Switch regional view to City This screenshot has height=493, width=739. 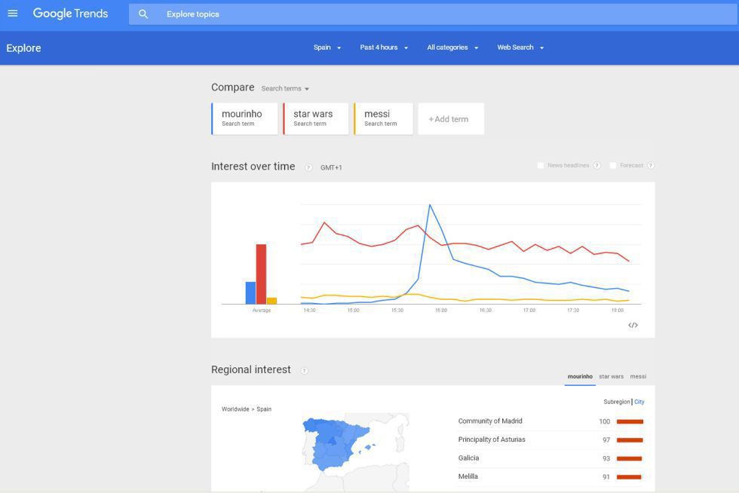pos(639,402)
